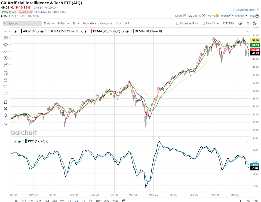Switch to the 6M time range tab
Image resolution: width=261 pixels, height=202 pixels.
(54, 201)
